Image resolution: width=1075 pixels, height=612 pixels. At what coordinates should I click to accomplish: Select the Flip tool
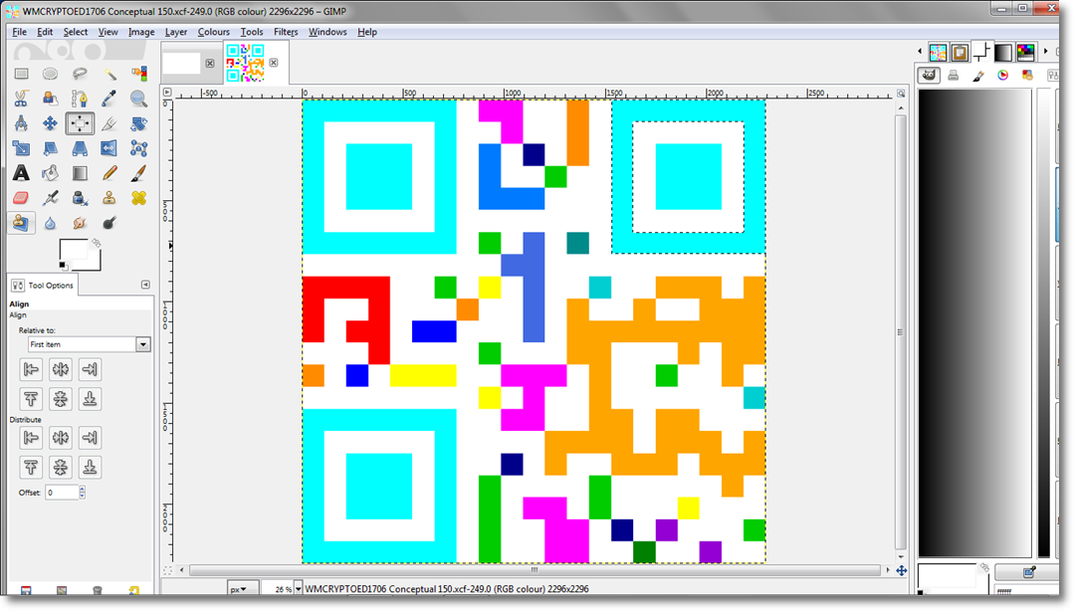109,148
